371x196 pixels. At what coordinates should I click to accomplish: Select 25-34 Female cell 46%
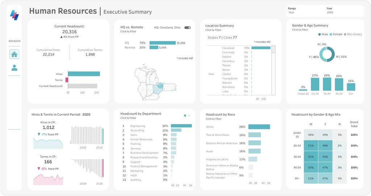[x=325, y=146]
